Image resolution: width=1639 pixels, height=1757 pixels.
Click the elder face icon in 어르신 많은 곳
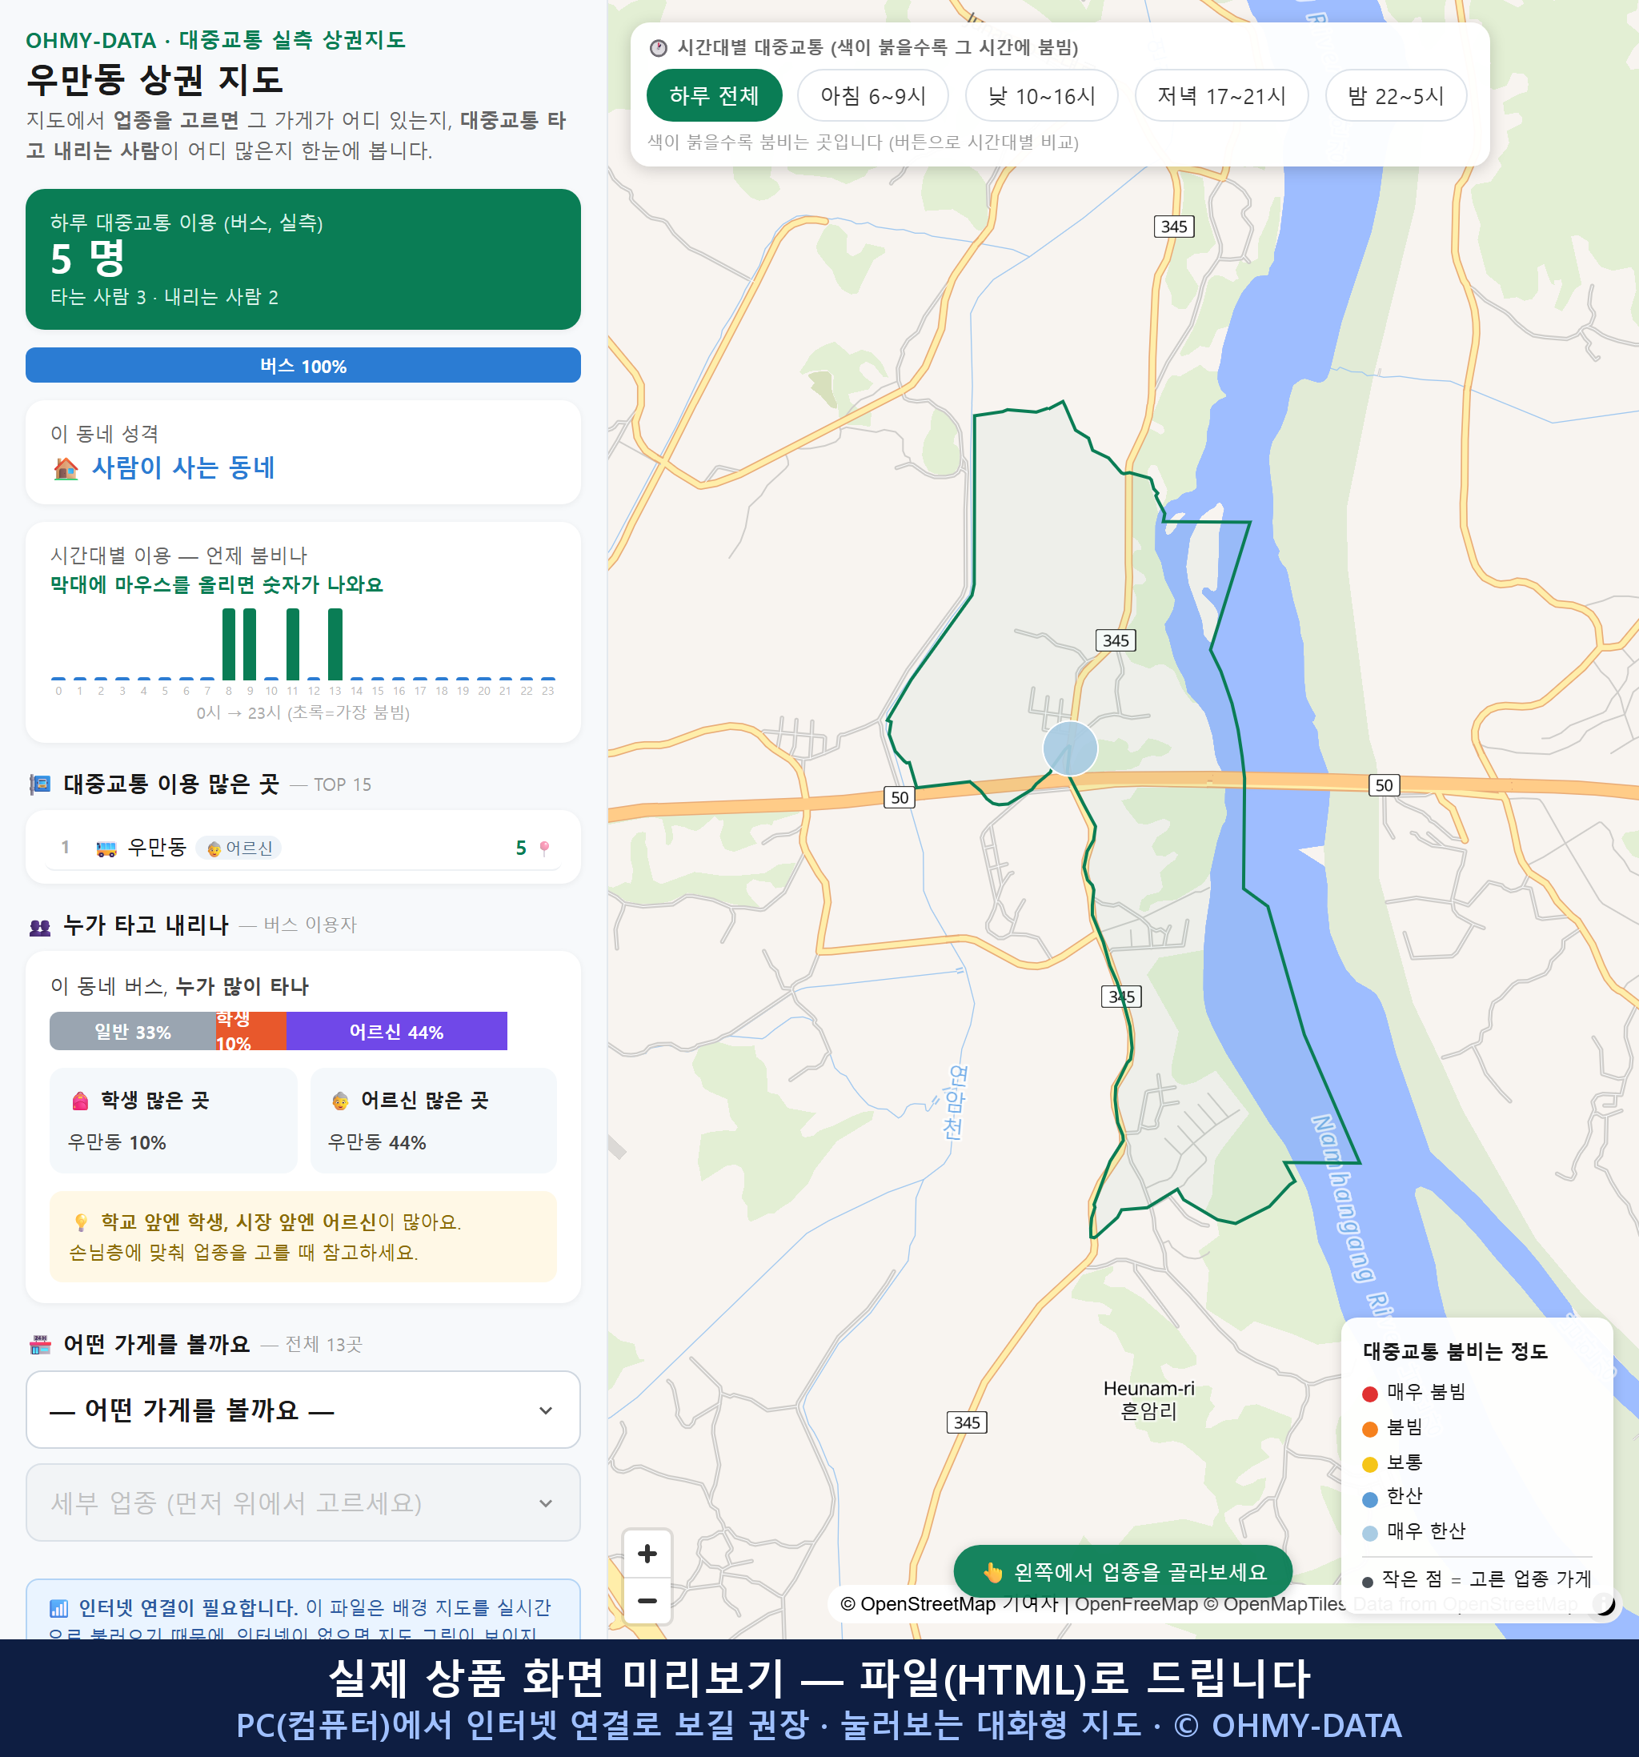(340, 1101)
